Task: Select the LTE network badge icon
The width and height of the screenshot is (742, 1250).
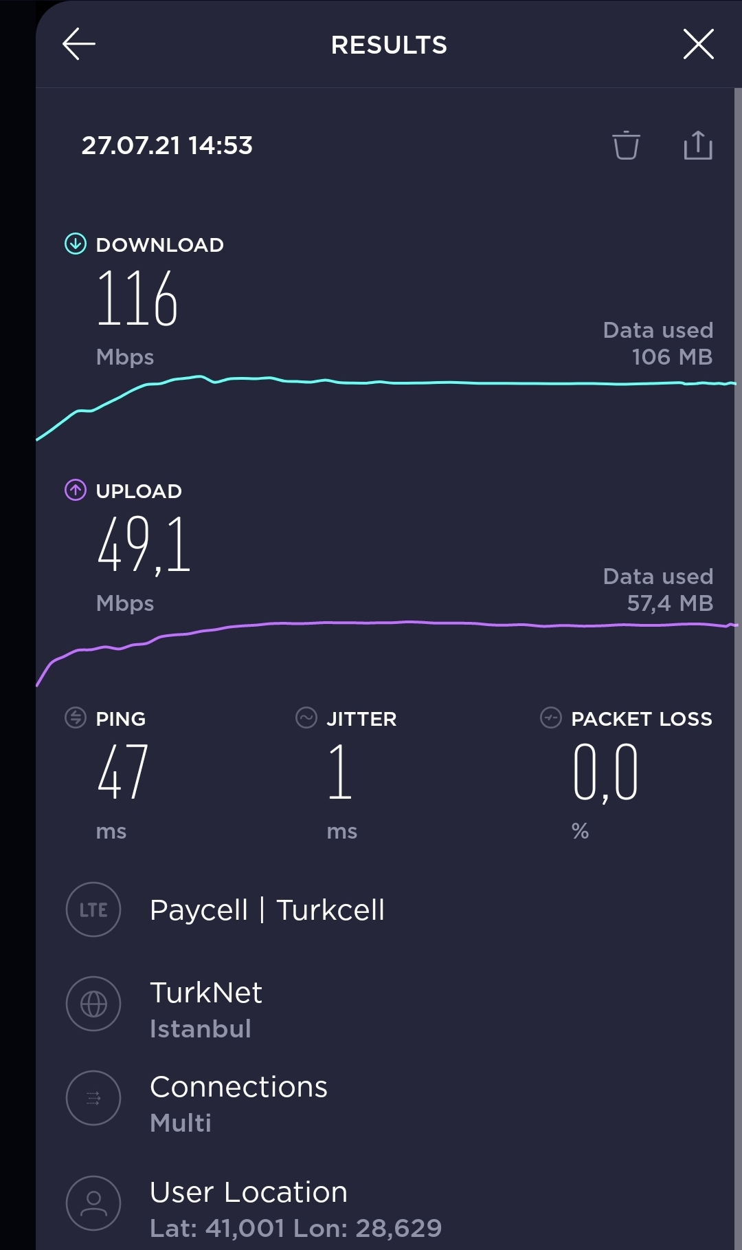Action: point(93,909)
